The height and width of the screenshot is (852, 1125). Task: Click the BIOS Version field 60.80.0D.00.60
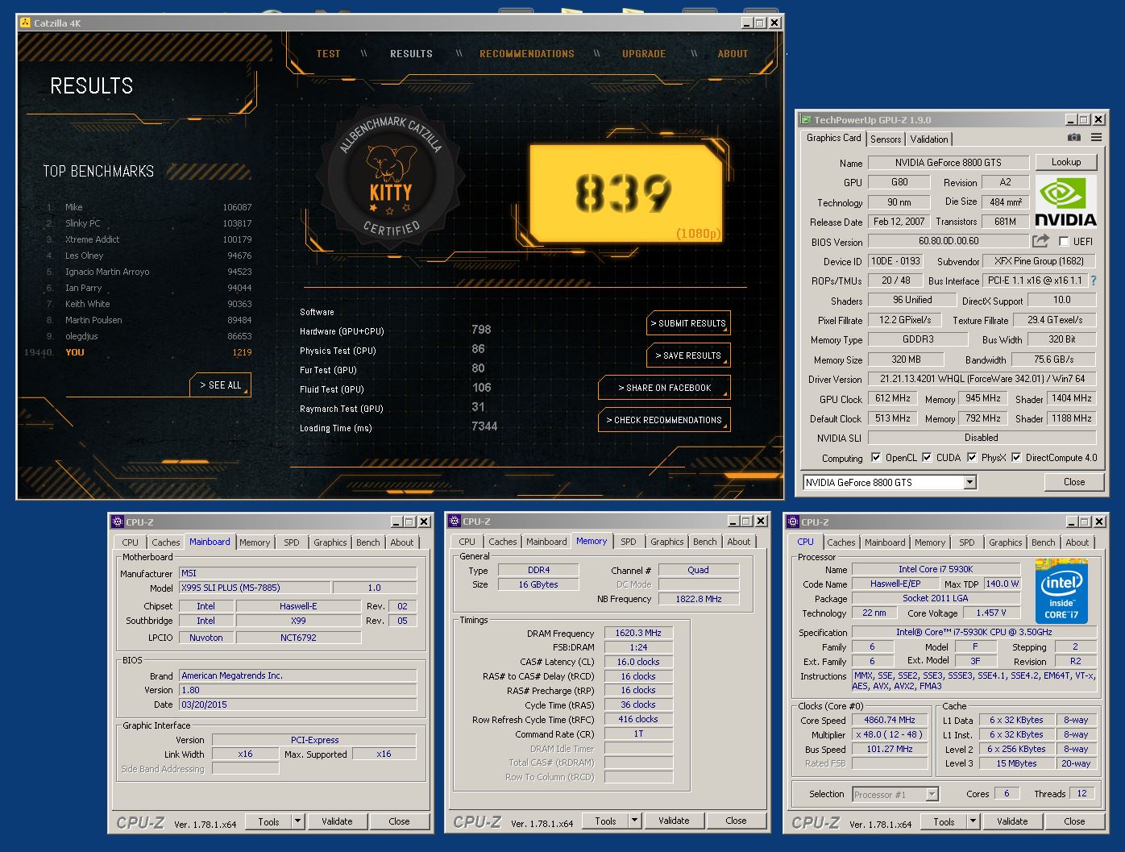click(949, 241)
